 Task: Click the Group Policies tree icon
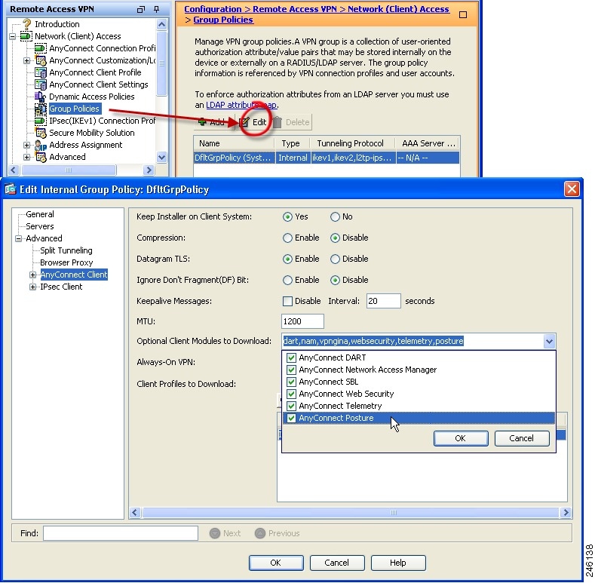click(41, 109)
